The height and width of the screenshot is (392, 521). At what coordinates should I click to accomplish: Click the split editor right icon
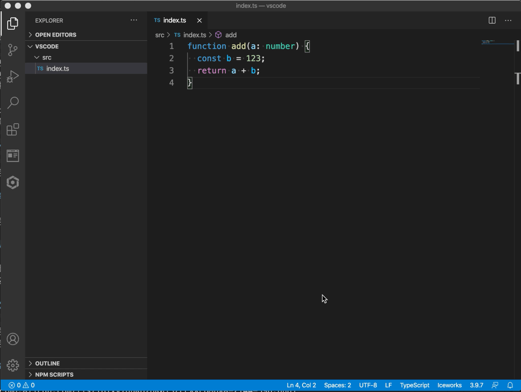(492, 20)
